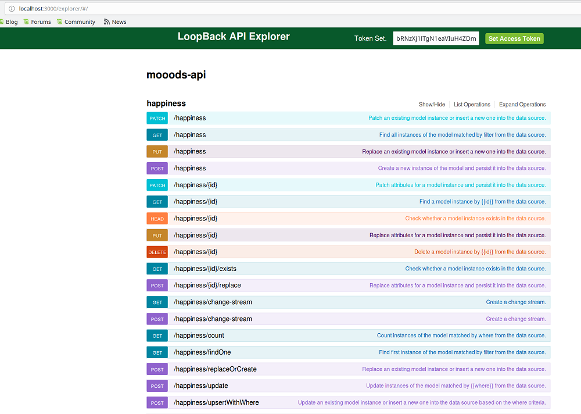The height and width of the screenshot is (414, 581).
Task: Click List Operations for happiness
Action: 472,105
